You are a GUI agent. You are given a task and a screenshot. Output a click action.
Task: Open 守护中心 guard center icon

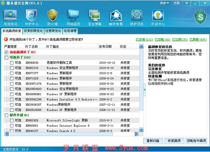click(x=32, y=17)
